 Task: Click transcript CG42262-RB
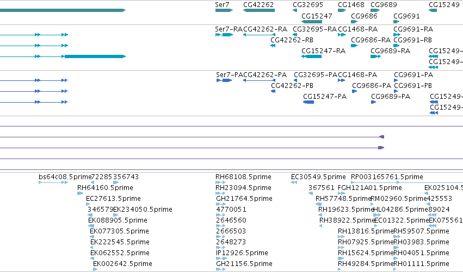point(292,40)
